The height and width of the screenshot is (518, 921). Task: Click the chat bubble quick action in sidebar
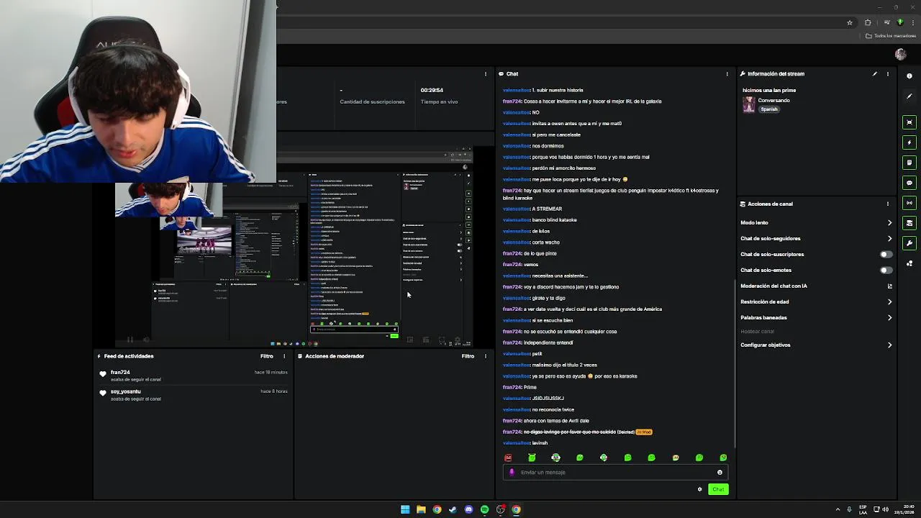point(909,183)
